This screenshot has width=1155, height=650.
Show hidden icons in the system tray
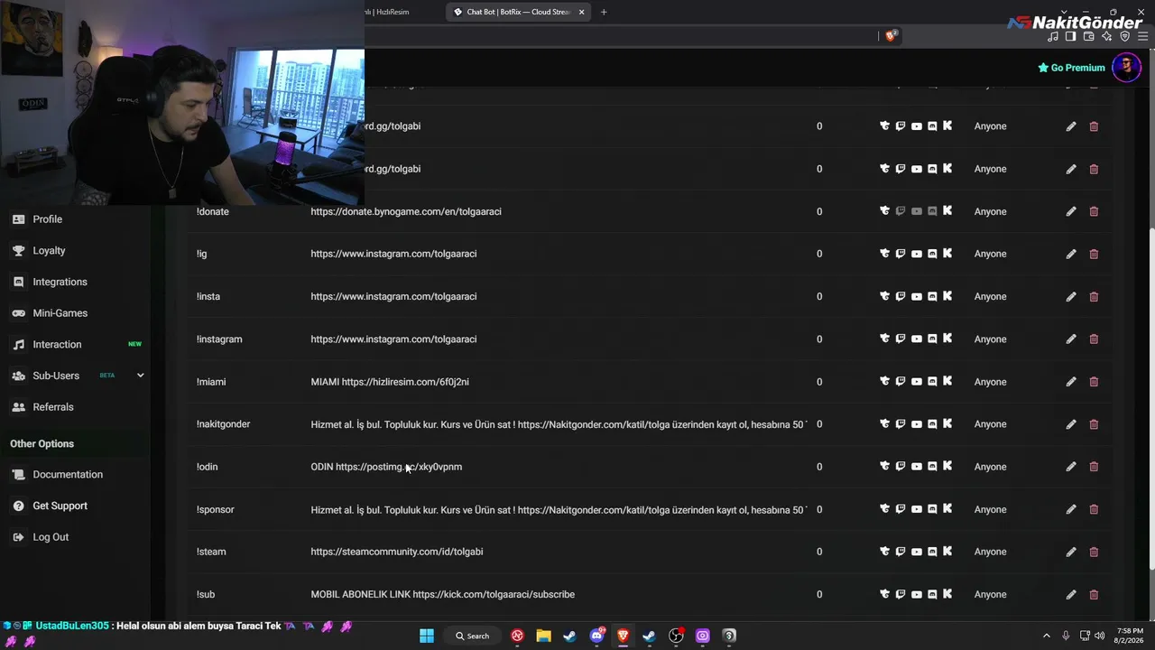click(1047, 636)
